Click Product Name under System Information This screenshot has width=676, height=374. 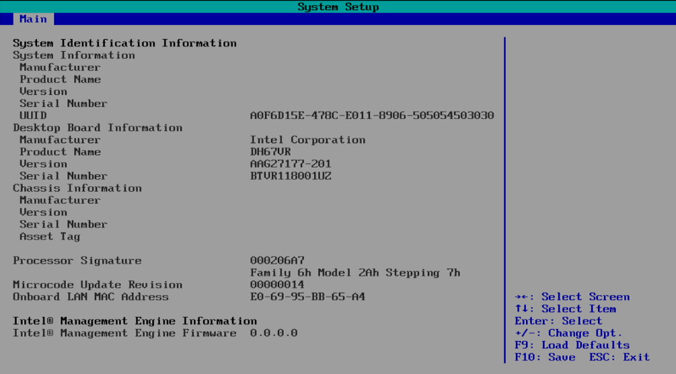60,79
